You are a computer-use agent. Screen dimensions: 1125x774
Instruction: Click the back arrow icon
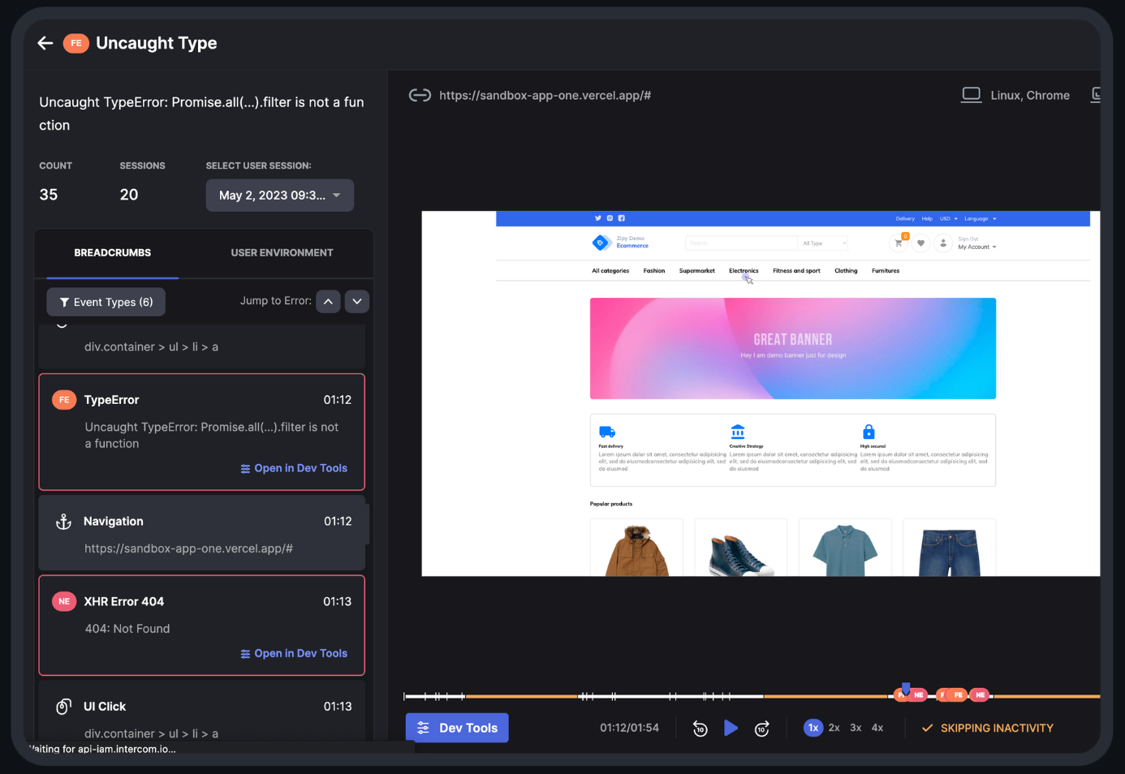[x=45, y=43]
